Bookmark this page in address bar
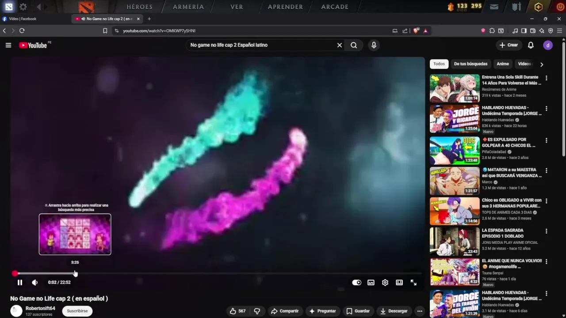The height and width of the screenshot is (318, 566). (x=105, y=31)
